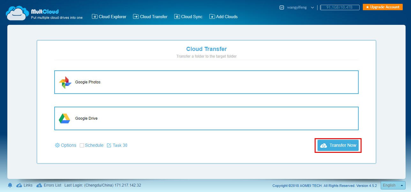Click the AOMEI TECH copyright text
The height and width of the screenshot is (192, 411).
[x=325, y=186]
